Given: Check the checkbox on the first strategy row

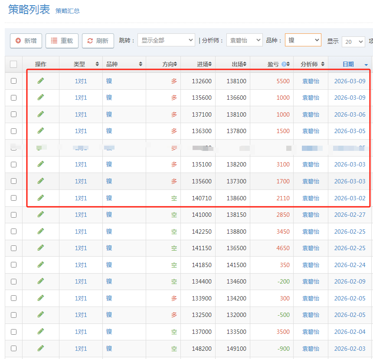Looking at the screenshot, I should click(x=13, y=81).
